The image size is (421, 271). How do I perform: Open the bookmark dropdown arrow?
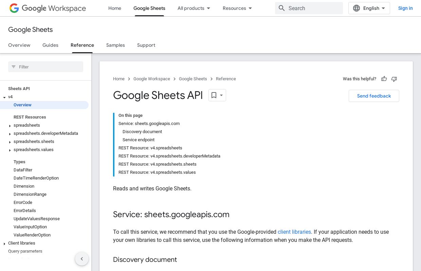tap(221, 95)
